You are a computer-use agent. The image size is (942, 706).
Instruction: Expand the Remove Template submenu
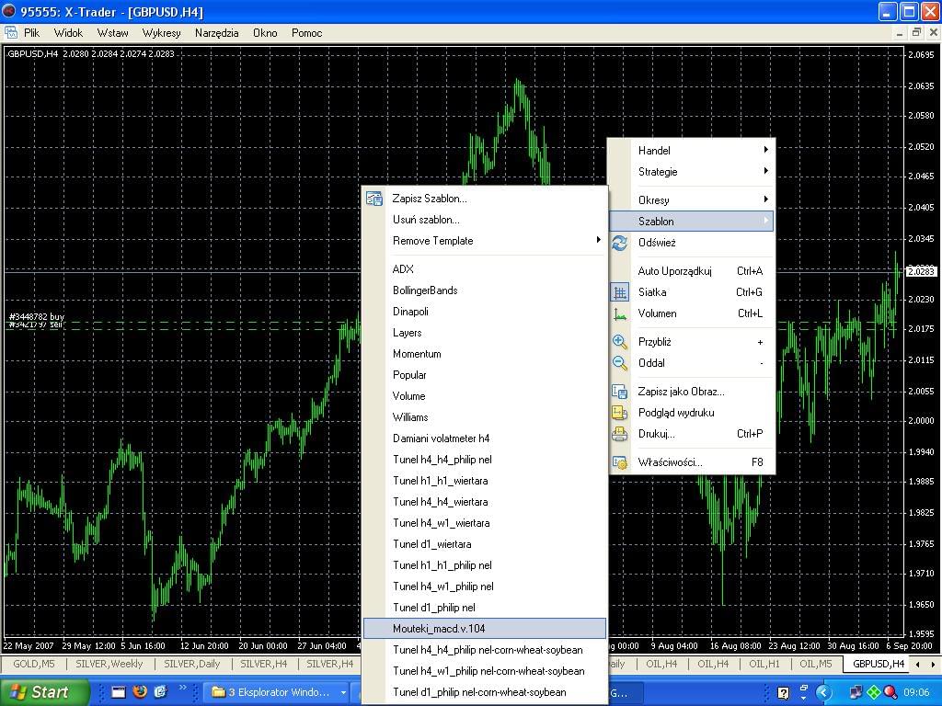[x=485, y=241]
